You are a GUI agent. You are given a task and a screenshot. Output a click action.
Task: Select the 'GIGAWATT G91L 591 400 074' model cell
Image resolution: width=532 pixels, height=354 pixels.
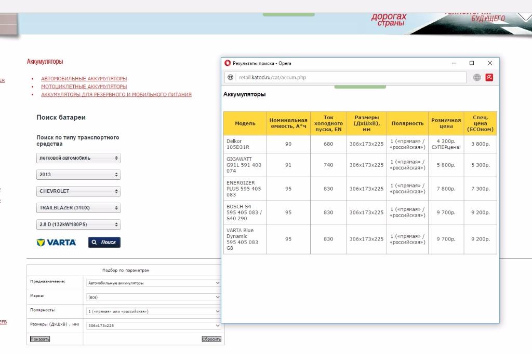click(245, 165)
